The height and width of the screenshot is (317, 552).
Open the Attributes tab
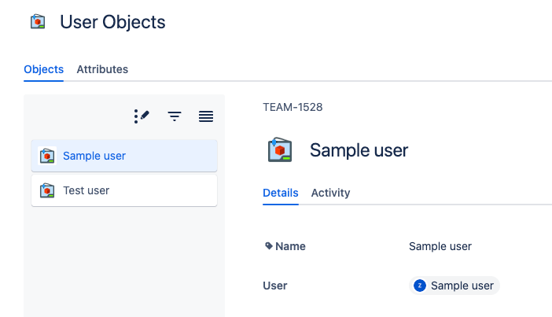coord(102,69)
